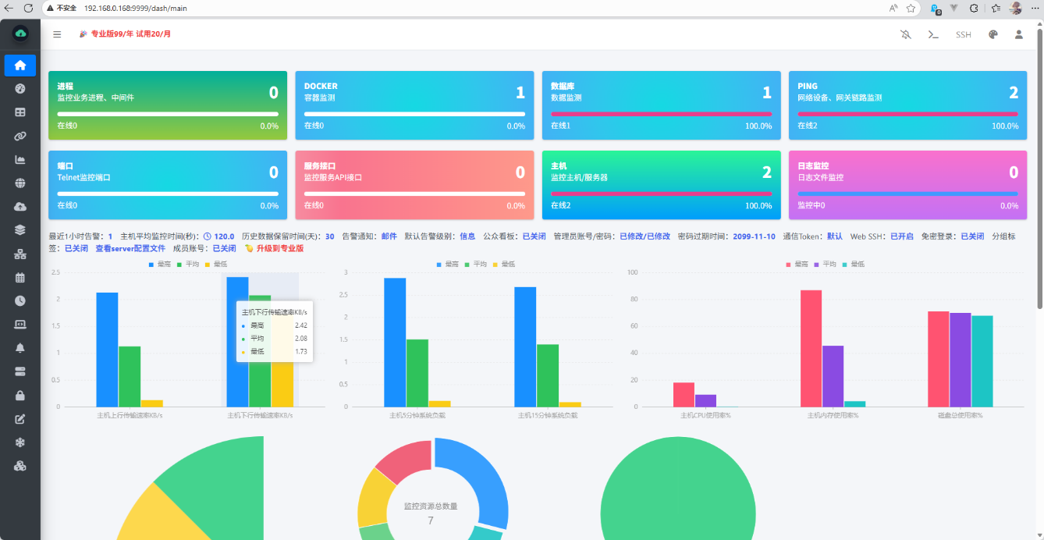Image resolution: width=1044 pixels, height=540 pixels.
Task: Open the DOCKER container monitoring card
Action: click(414, 105)
